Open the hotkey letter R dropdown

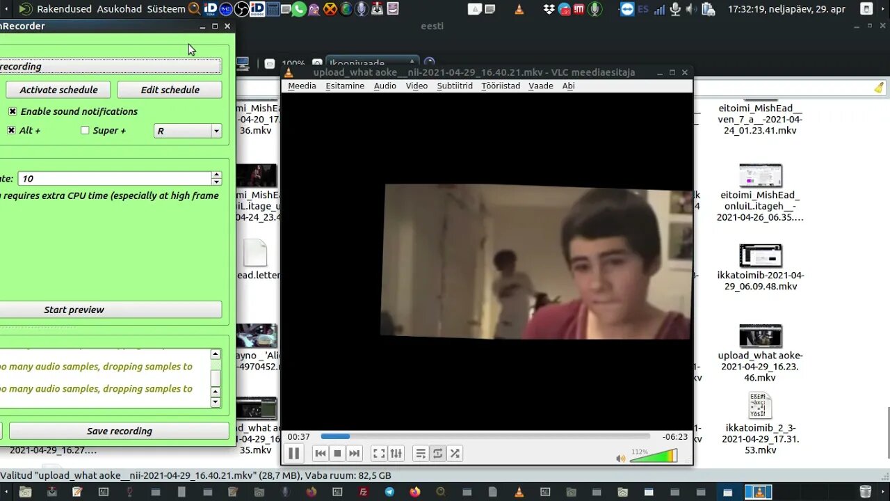pos(188,131)
